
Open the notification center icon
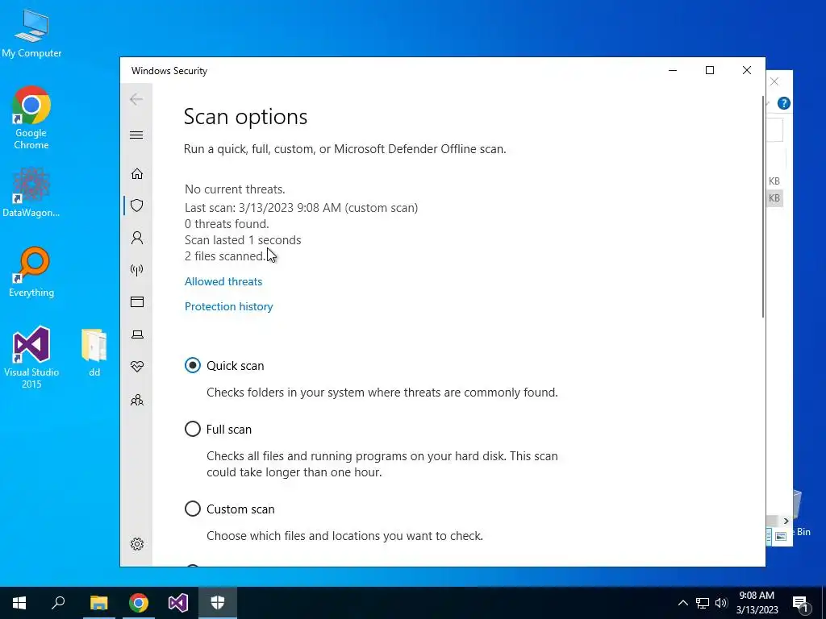[800, 603]
